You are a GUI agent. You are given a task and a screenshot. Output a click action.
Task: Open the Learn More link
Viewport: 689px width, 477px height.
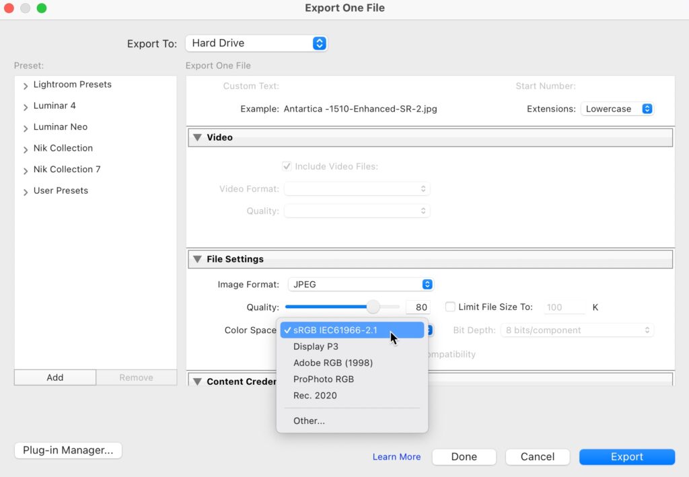click(x=396, y=457)
